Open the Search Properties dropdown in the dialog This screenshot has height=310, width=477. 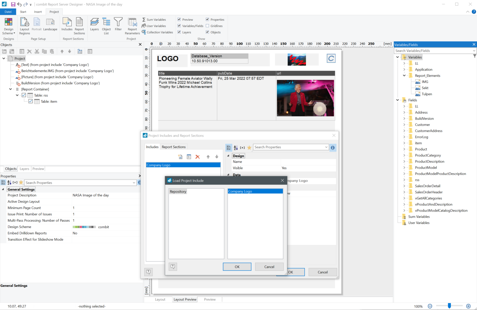[326, 147]
